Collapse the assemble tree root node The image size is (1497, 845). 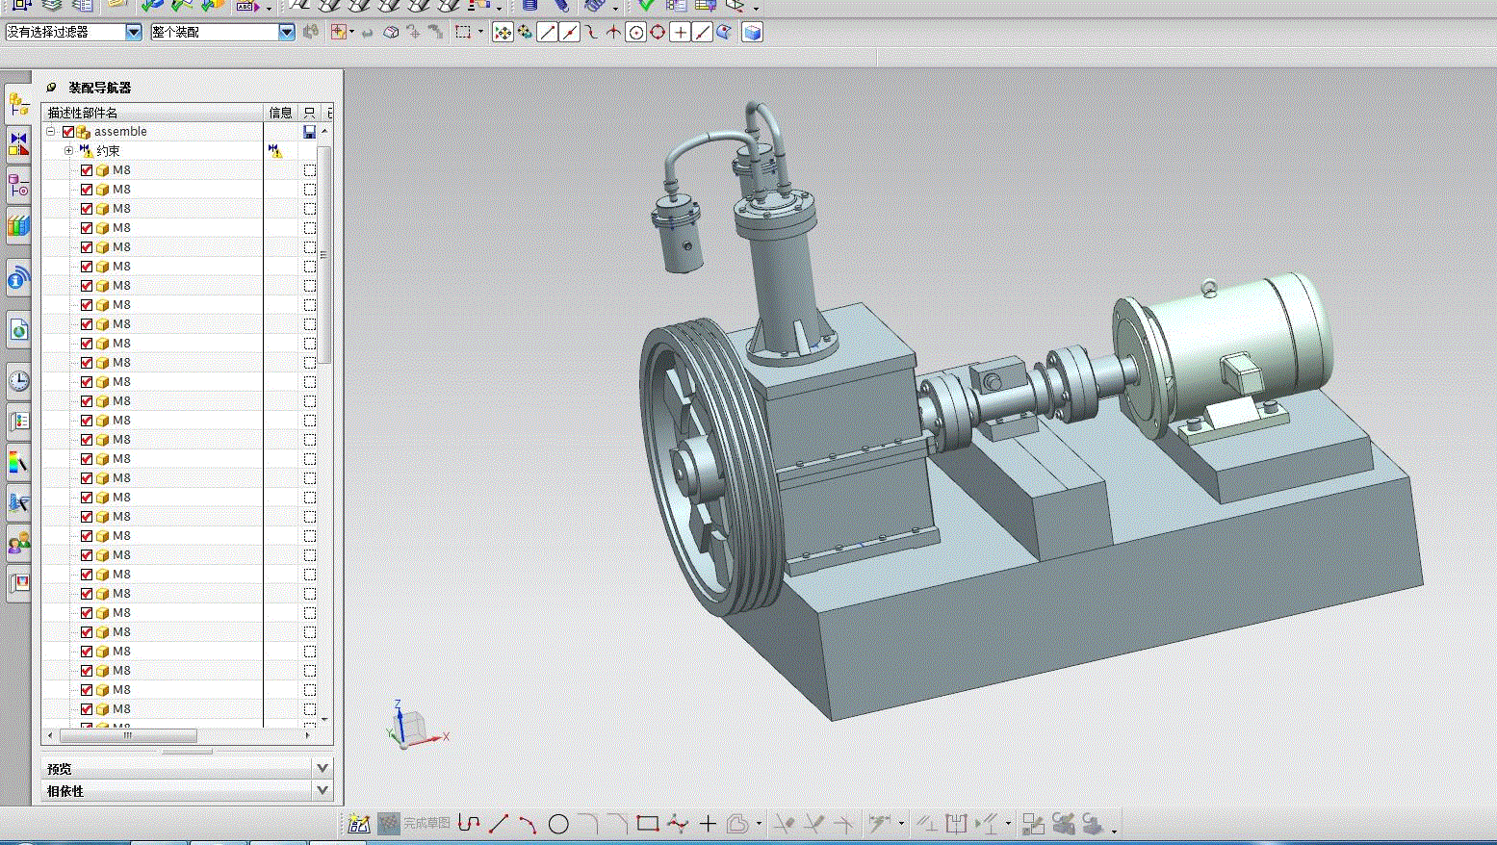(x=51, y=132)
